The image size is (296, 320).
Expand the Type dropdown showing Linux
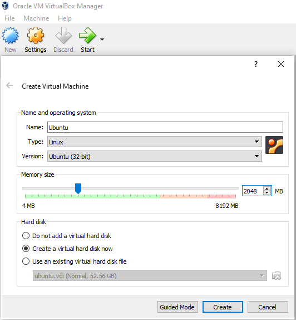tap(155, 142)
